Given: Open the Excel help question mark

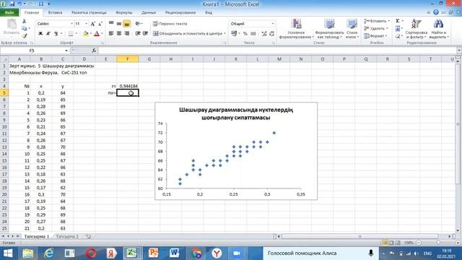Looking at the screenshot, I should pyautogui.click(x=436, y=12).
